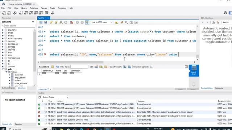Click the Filter Rows input field
Screen dimensions: 232x130
(x=79, y=67)
